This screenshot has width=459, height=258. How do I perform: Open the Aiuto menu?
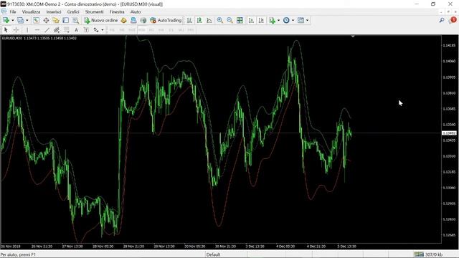pyautogui.click(x=136, y=11)
